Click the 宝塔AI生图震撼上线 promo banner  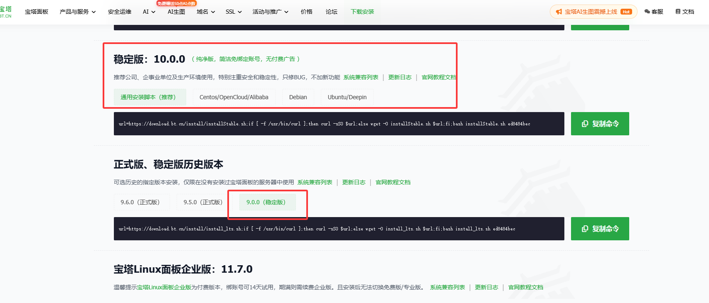pyautogui.click(x=593, y=12)
